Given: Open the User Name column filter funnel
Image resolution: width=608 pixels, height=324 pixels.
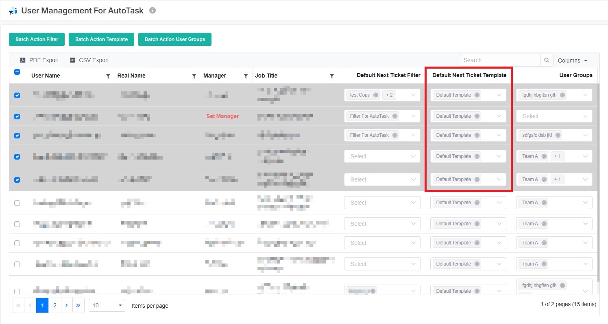Looking at the screenshot, I should pos(108,76).
